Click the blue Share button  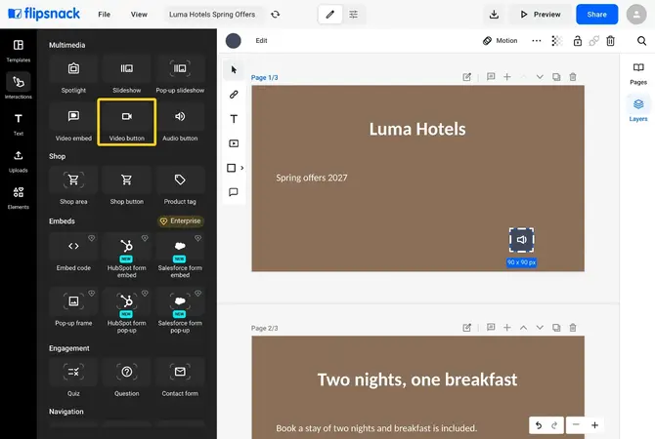[x=596, y=15]
